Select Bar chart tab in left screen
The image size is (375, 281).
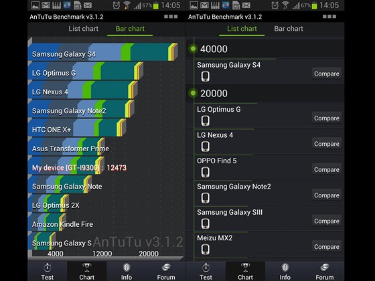coord(130,29)
